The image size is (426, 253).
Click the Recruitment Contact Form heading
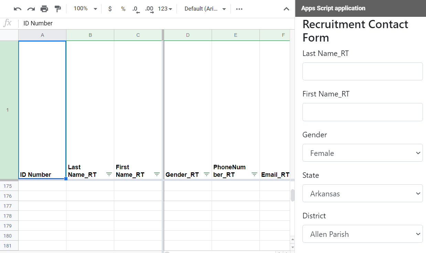[x=355, y=31]
